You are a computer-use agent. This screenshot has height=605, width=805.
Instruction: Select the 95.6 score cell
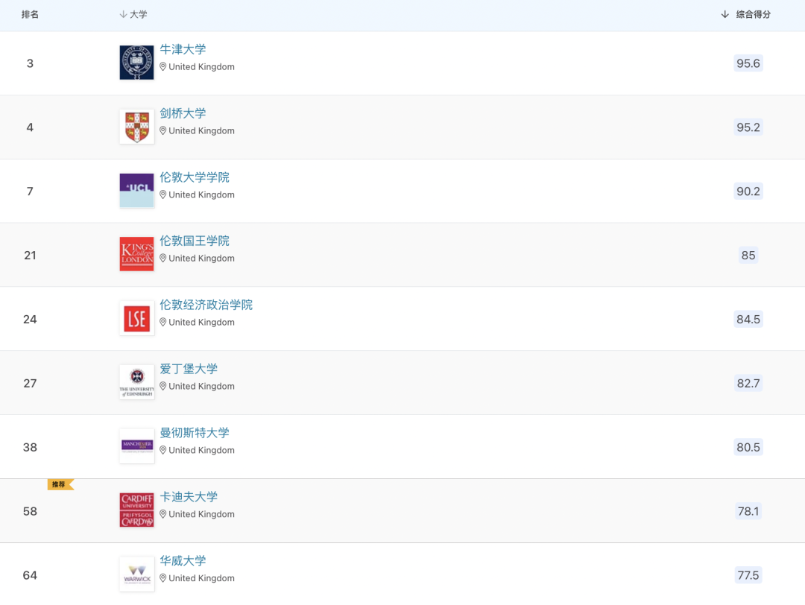click(748, 63)
